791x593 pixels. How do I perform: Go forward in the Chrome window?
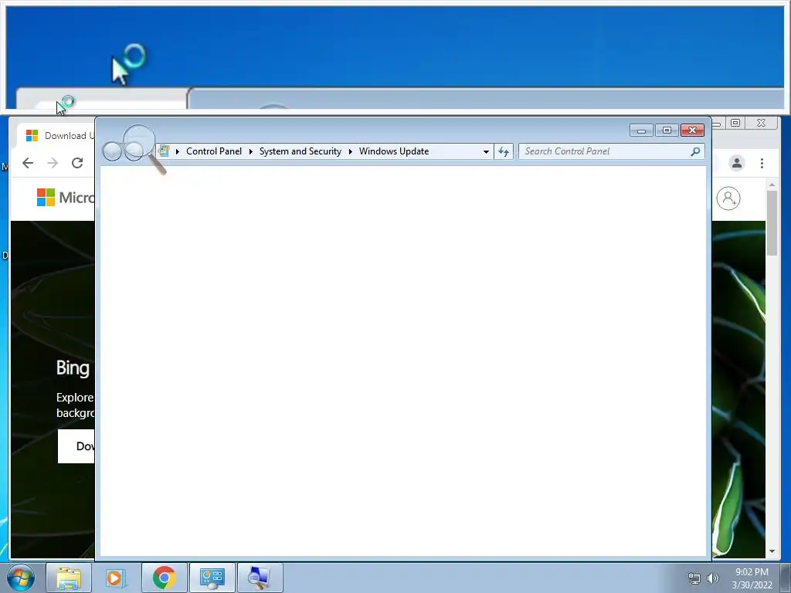[53, 163]
